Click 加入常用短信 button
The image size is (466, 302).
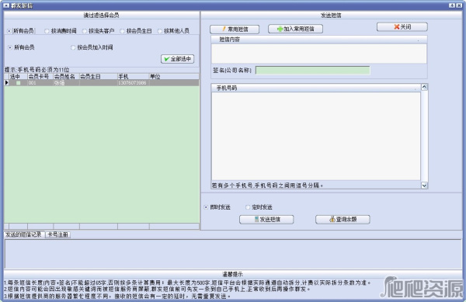[x=295, y=29]
